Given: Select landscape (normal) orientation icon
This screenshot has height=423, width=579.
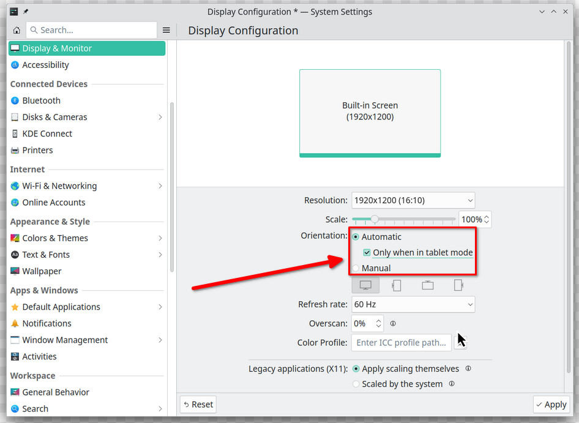Looking at the screenshot, I should (x=365, y=285).
